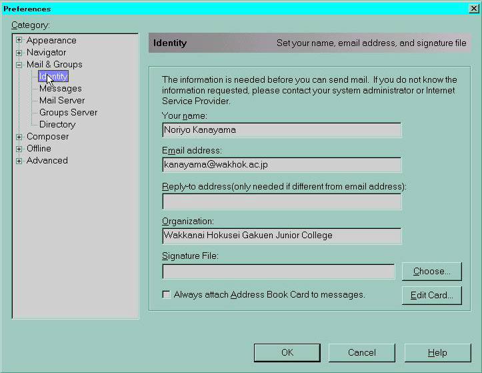482x373 pixels.
Task: Select Identity in the category tree
Action: click(x=53, y=77)
